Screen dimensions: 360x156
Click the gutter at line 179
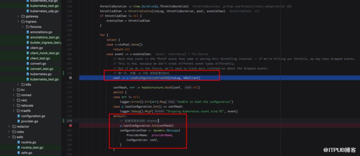(70, 121)
